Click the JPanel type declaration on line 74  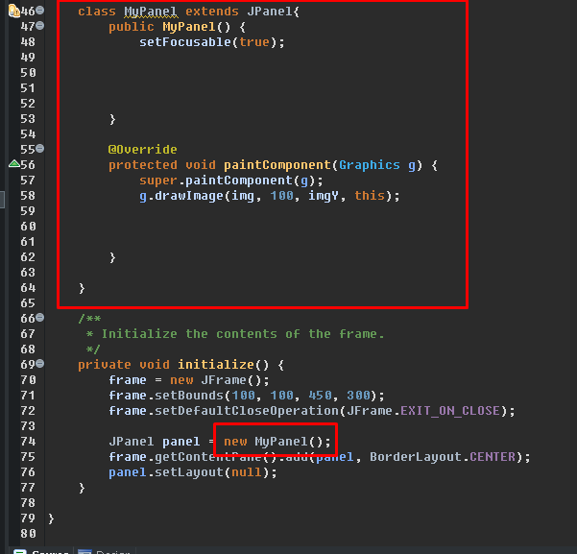click(x=132, y=442)
